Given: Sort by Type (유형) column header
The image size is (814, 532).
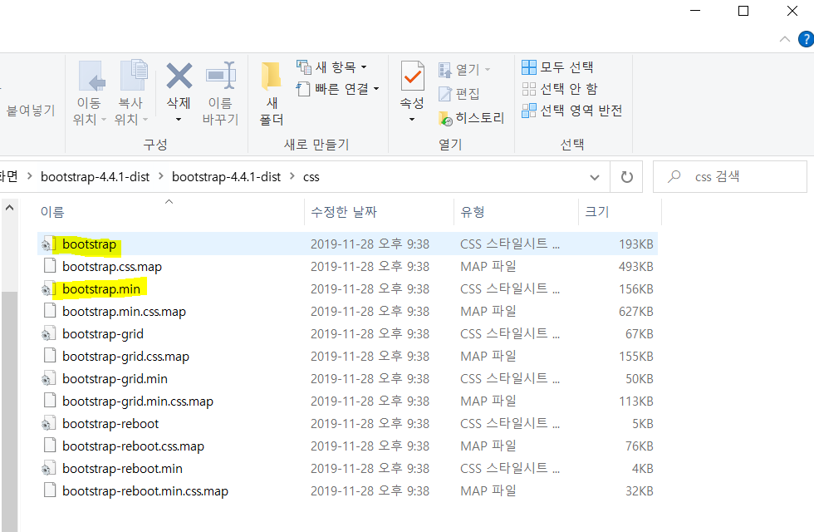Looking at the screenshot, I should click(516, 212).
